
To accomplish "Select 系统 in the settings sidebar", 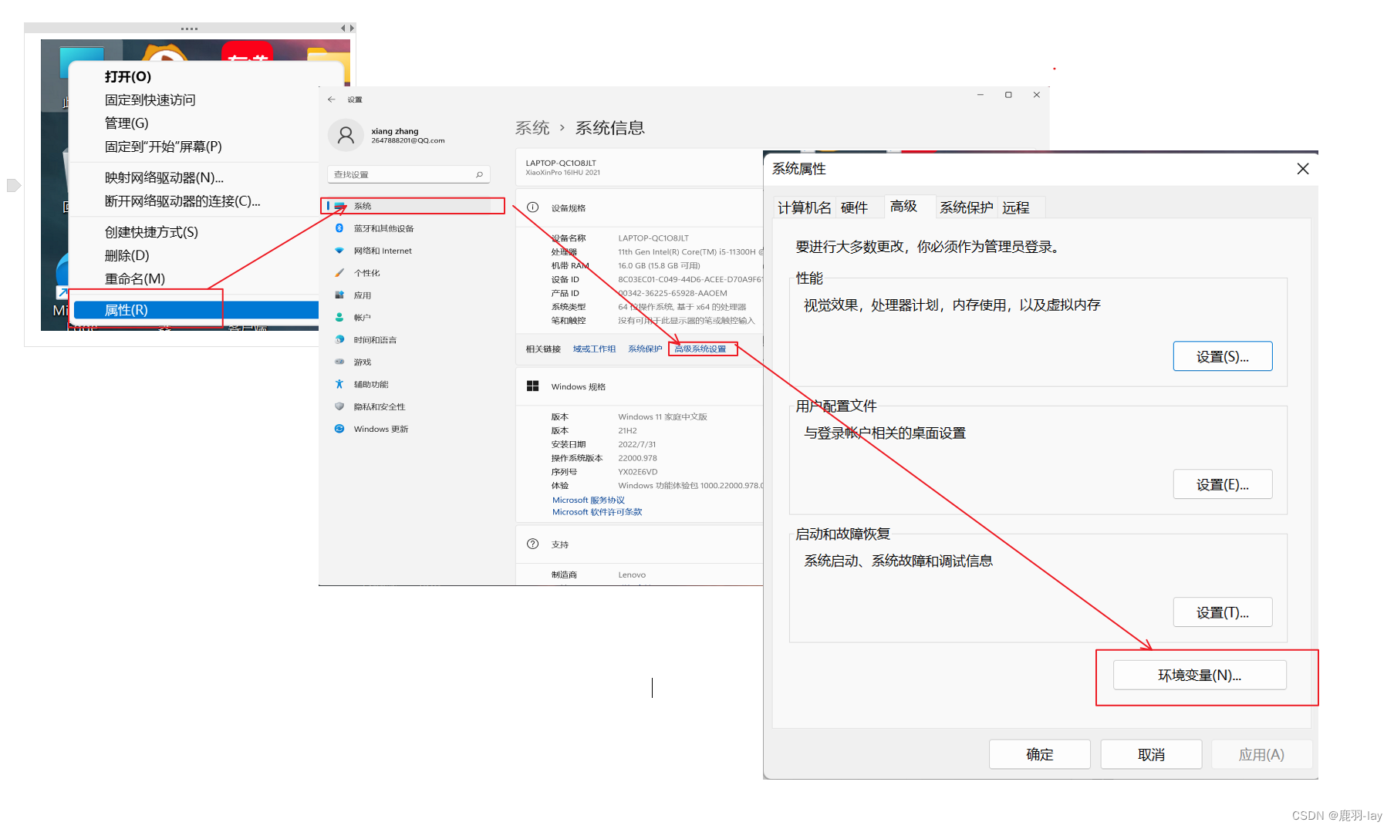I will [413, 206].
